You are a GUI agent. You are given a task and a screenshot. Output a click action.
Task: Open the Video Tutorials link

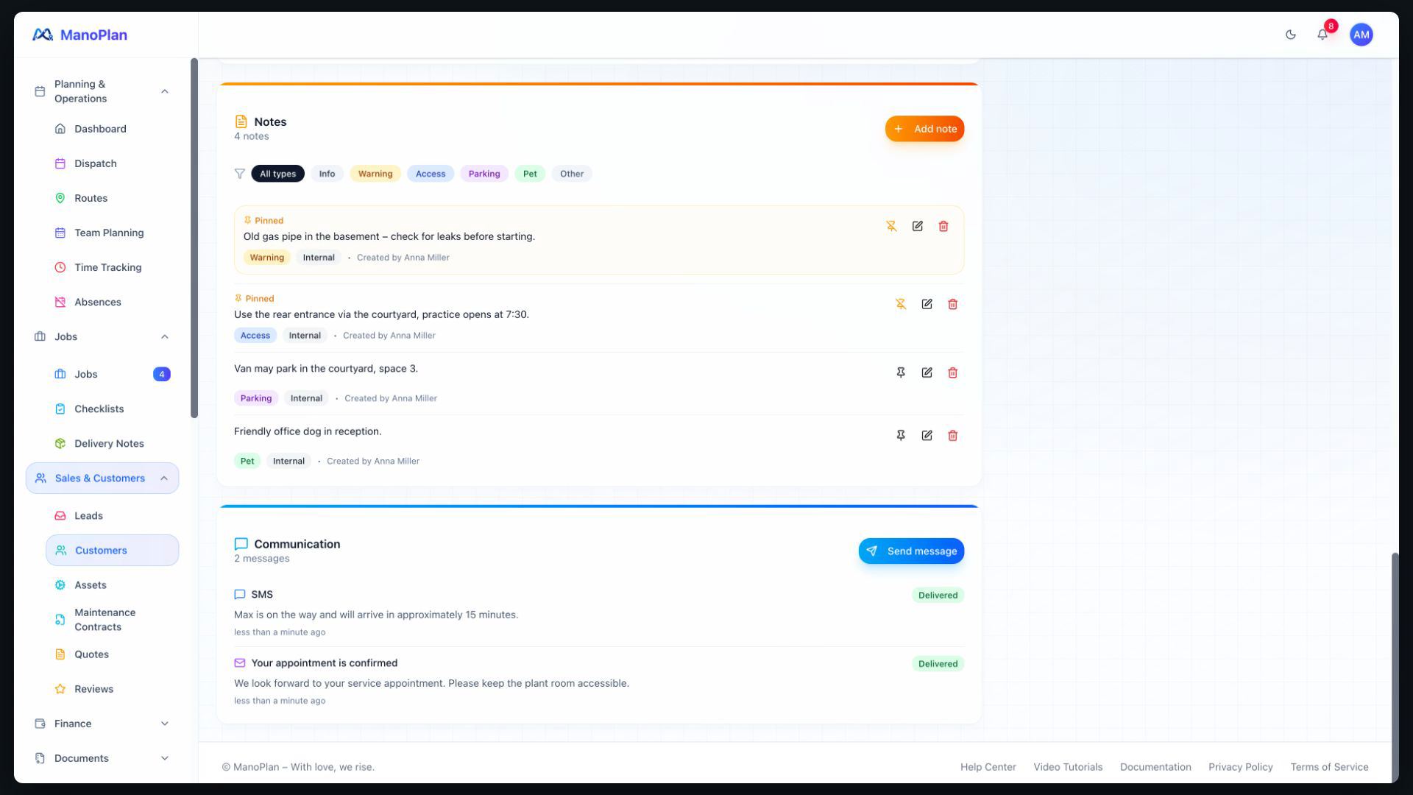(1068, 767)
